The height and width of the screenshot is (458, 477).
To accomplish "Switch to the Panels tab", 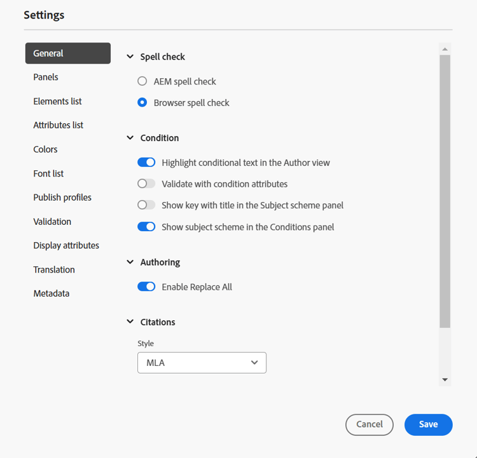I will [x=46, y=77].
